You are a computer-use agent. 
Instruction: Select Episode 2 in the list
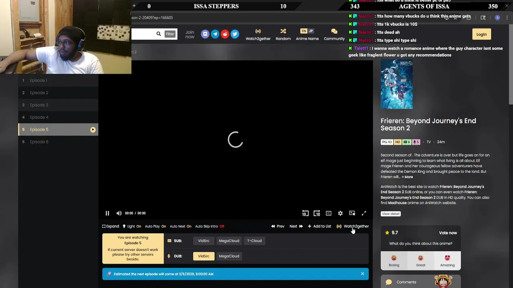(x=58, y=93)
